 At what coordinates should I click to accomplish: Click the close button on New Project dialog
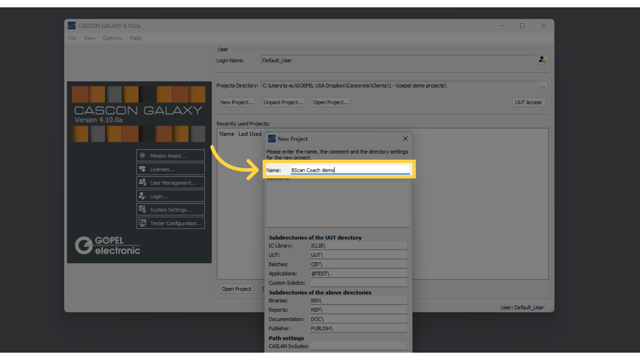pos(405,138)
